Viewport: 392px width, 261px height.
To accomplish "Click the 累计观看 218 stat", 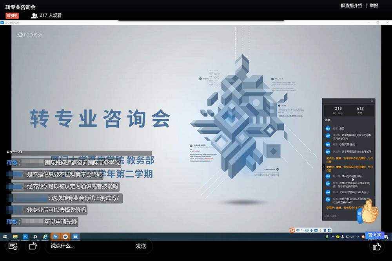I will 338,110.
